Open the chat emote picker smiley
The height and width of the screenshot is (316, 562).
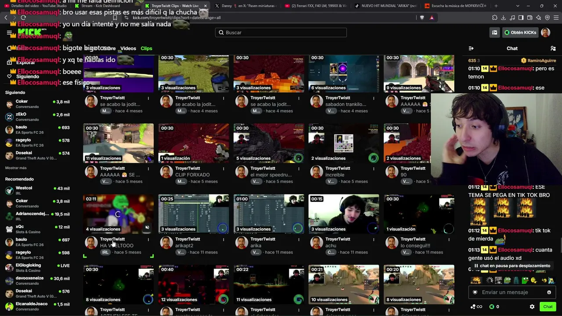click(549, 292)
